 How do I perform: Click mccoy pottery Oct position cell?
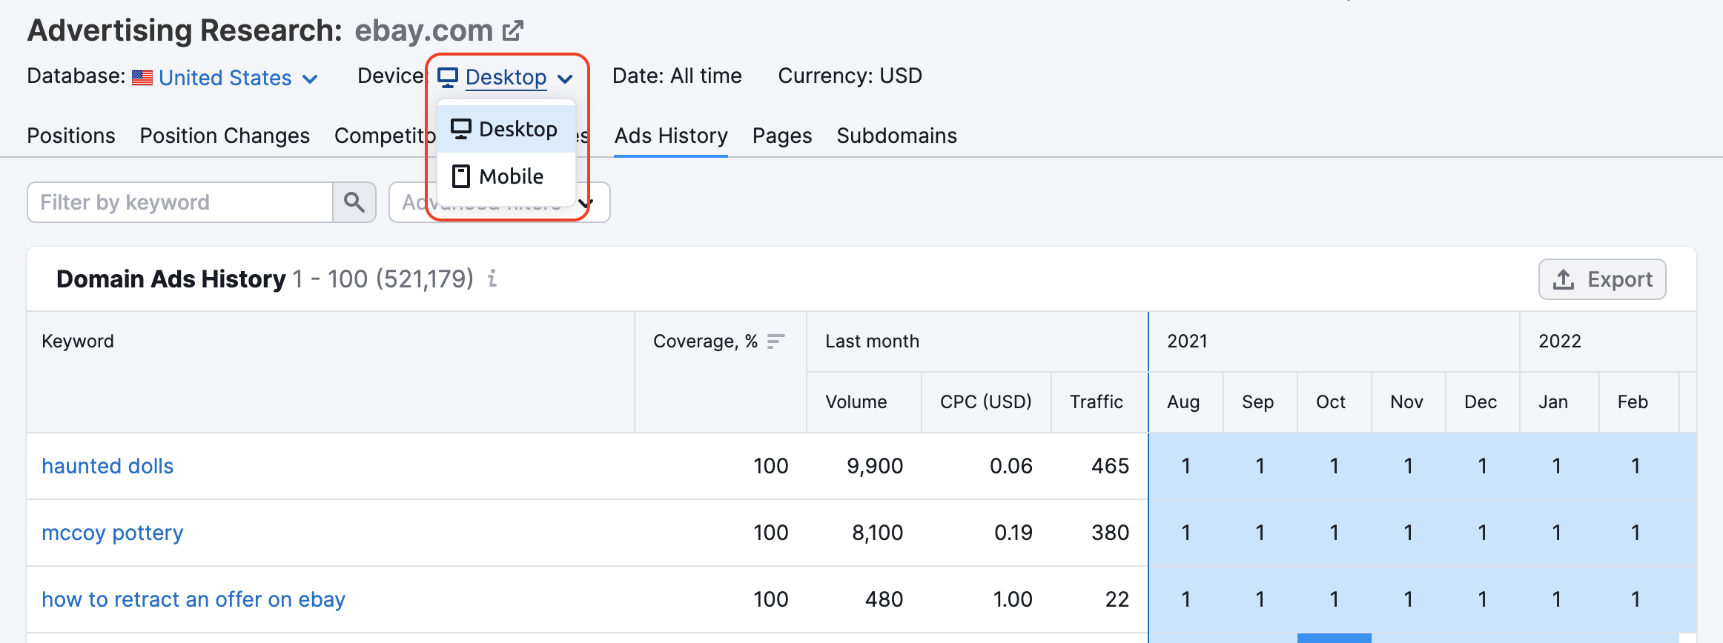1335,533
